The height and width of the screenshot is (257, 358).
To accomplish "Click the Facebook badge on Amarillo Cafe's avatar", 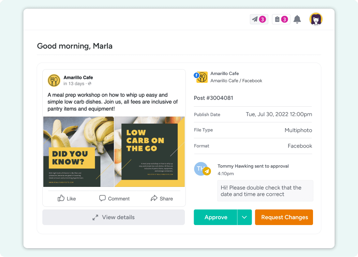I will click(196, 75).
